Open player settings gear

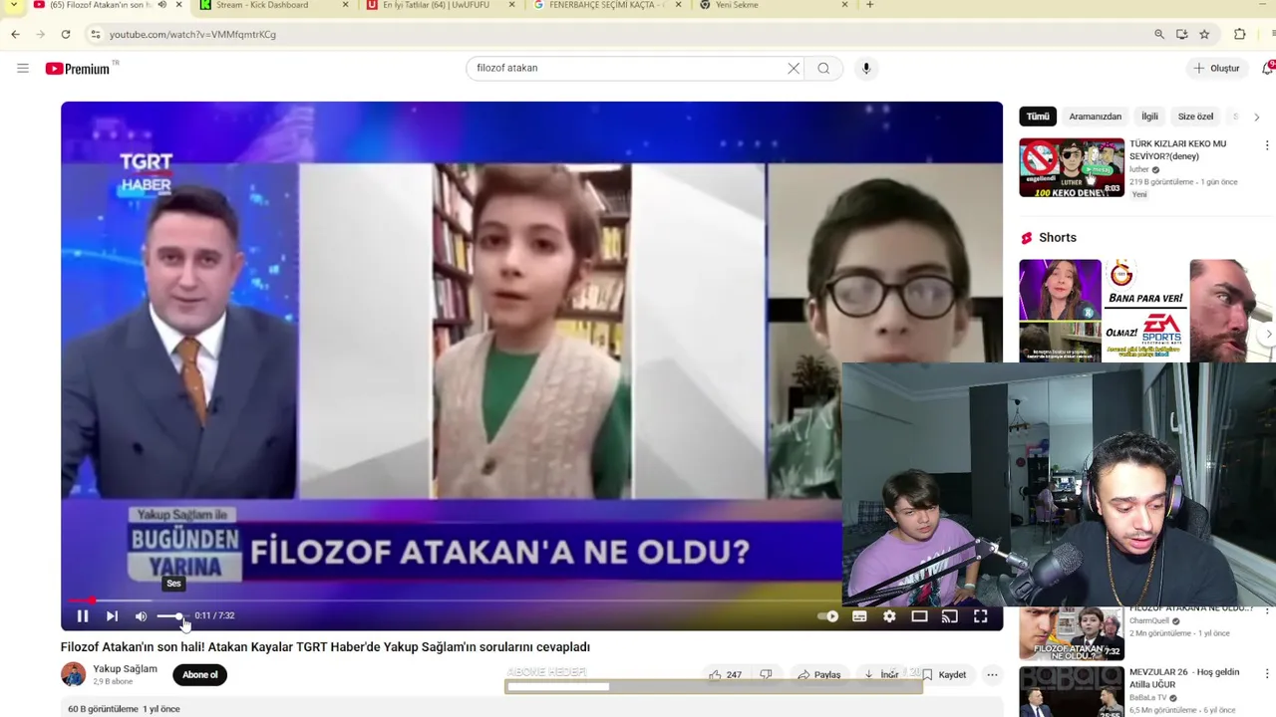point(889,616)
